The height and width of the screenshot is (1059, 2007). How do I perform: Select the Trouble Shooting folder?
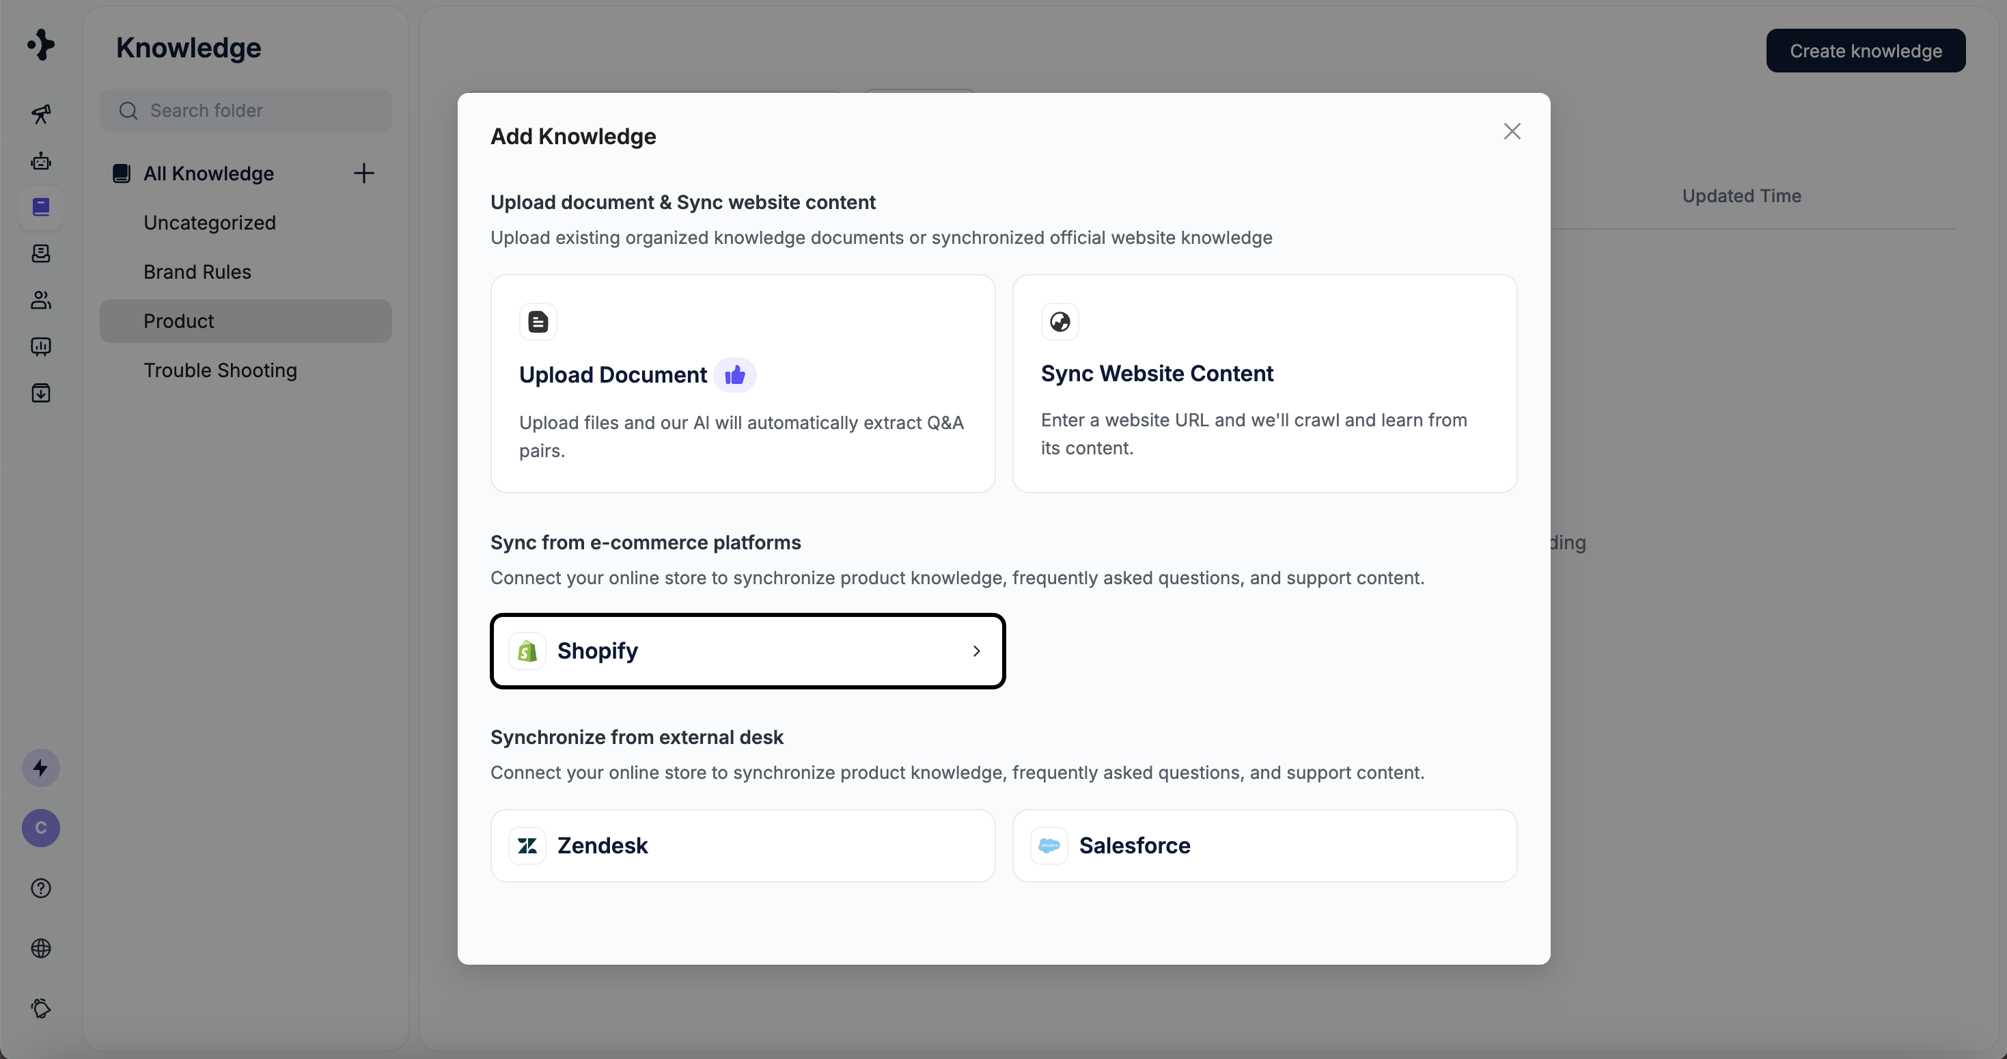pyautogui.click(x=220, y=370)
